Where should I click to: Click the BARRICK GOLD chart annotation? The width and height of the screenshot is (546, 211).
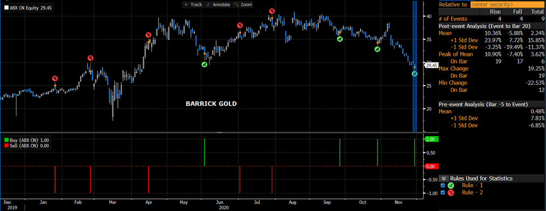(211, 104)
